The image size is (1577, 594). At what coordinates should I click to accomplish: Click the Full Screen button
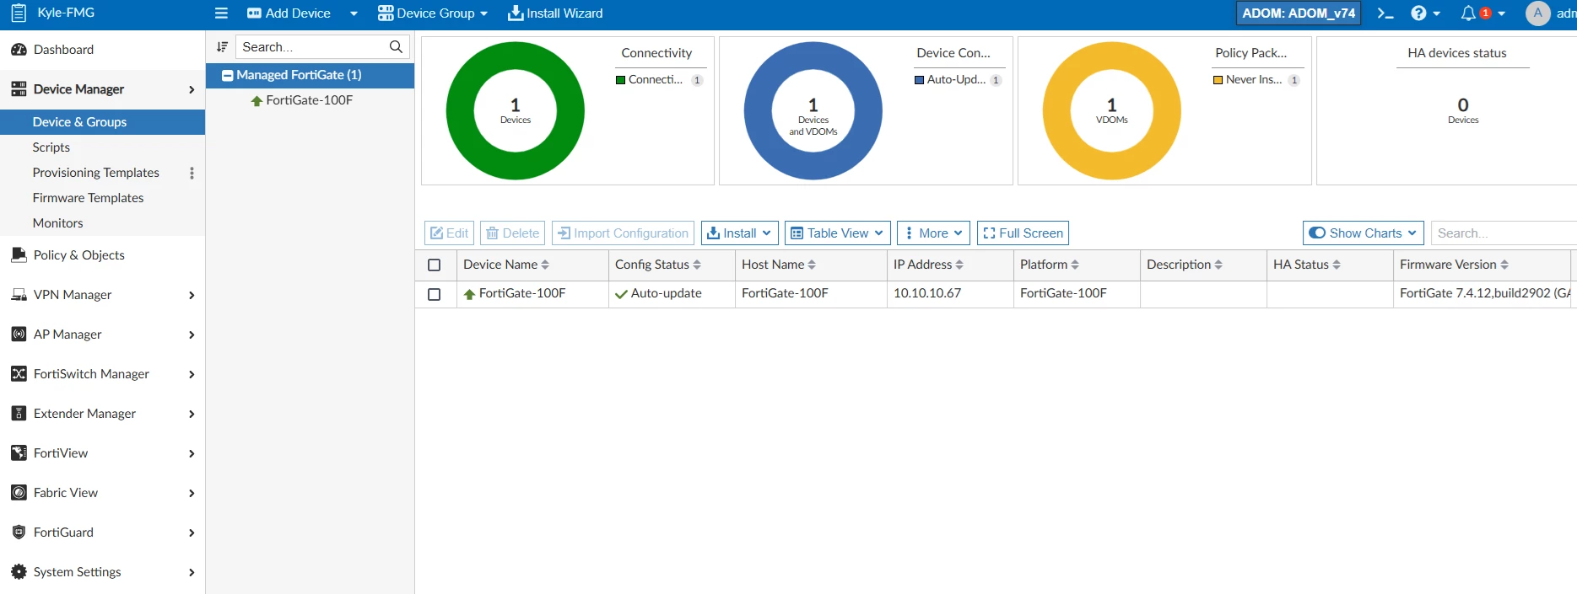pyautogui.click(x=1023, y=233)
